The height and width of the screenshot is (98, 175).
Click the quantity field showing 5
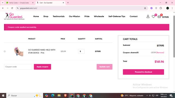tap(81, 51)
